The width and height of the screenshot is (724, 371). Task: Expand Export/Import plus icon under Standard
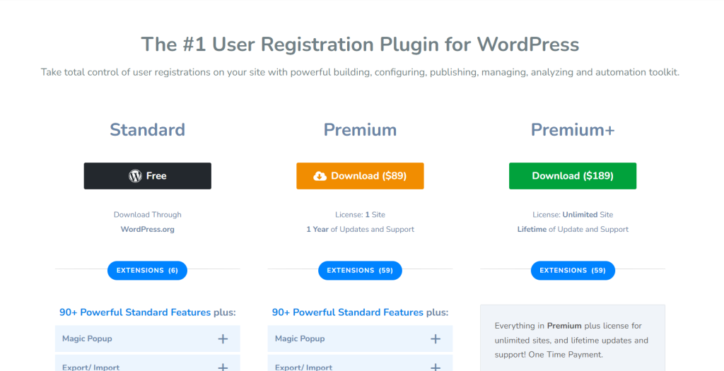pos(223,367)
